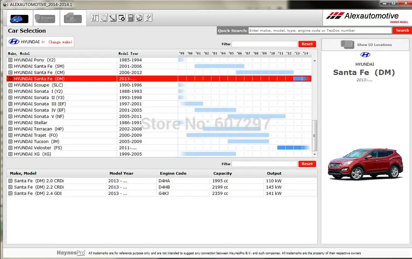Expand HYUNDAI Sonata II (Y3) row icon
Image resolution: width=412 pixels, height=259 pixels.
pyautogui.click(x=10, y=98)
